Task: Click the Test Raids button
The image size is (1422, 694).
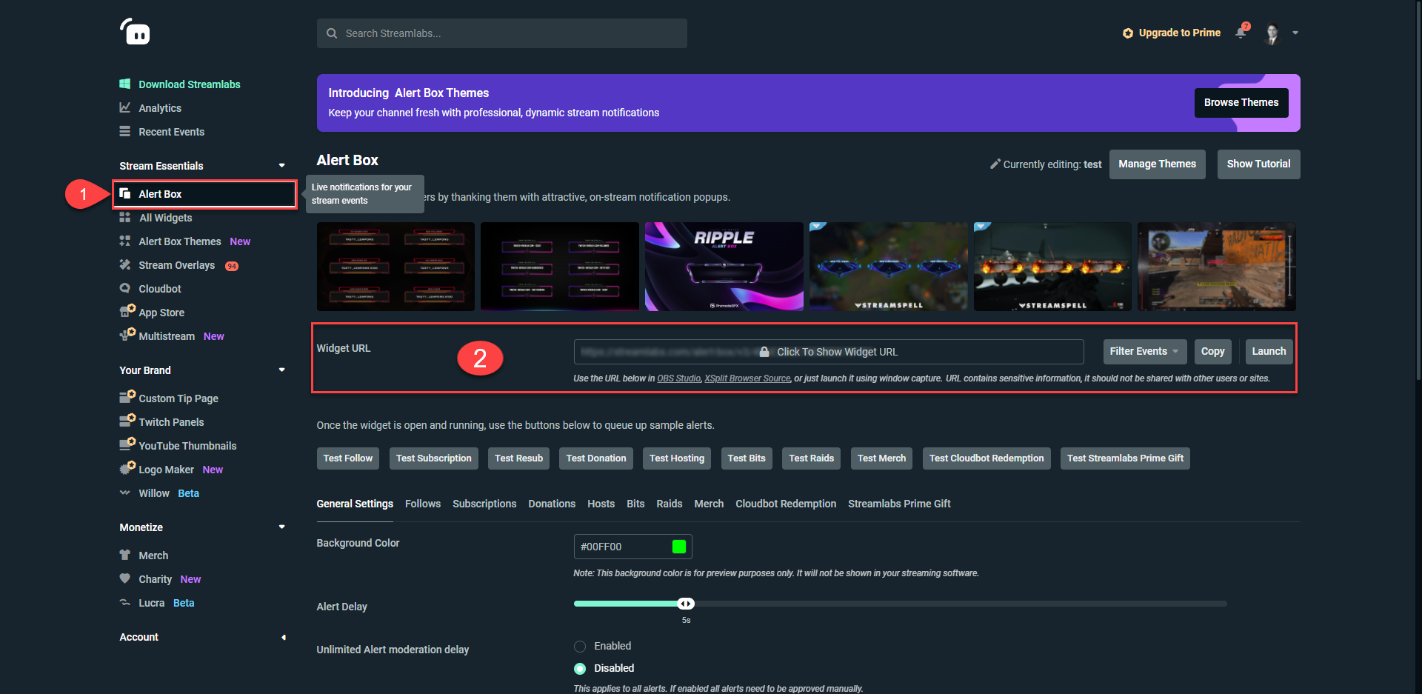Action: click(812, 458)
